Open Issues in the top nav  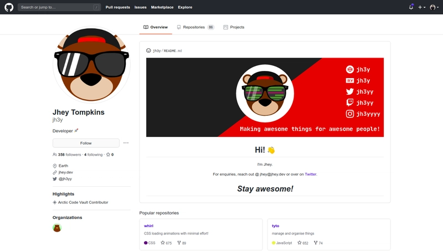[141, 7]
